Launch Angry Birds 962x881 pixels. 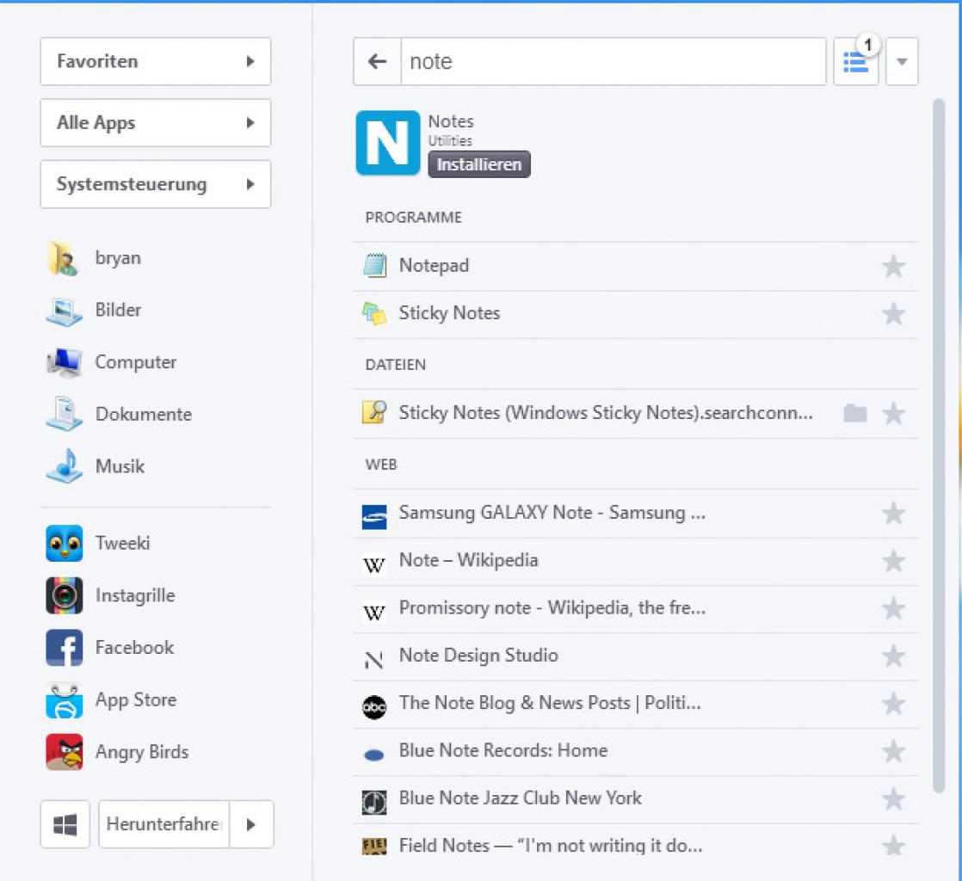point(117,752)
